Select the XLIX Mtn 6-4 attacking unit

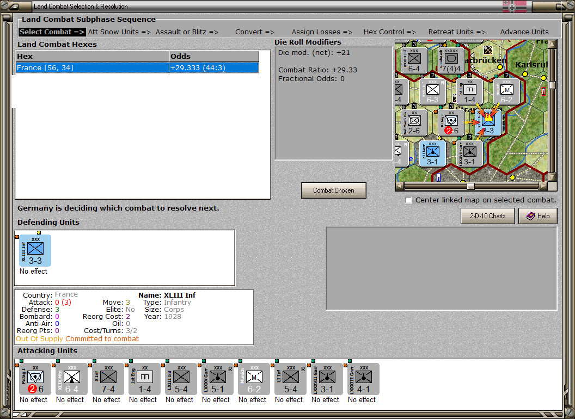click(x=71, y=379)
